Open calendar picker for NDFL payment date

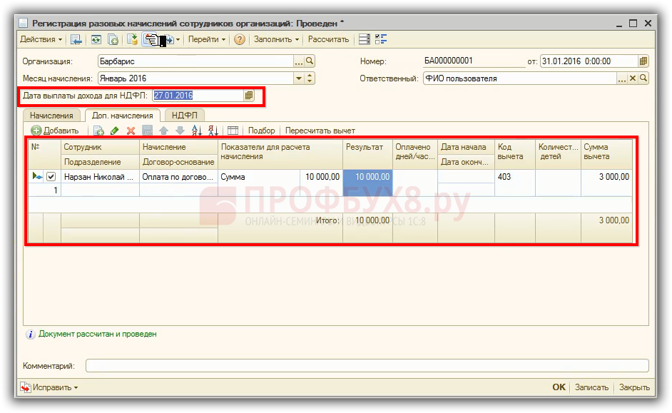(x=249, y=95)
